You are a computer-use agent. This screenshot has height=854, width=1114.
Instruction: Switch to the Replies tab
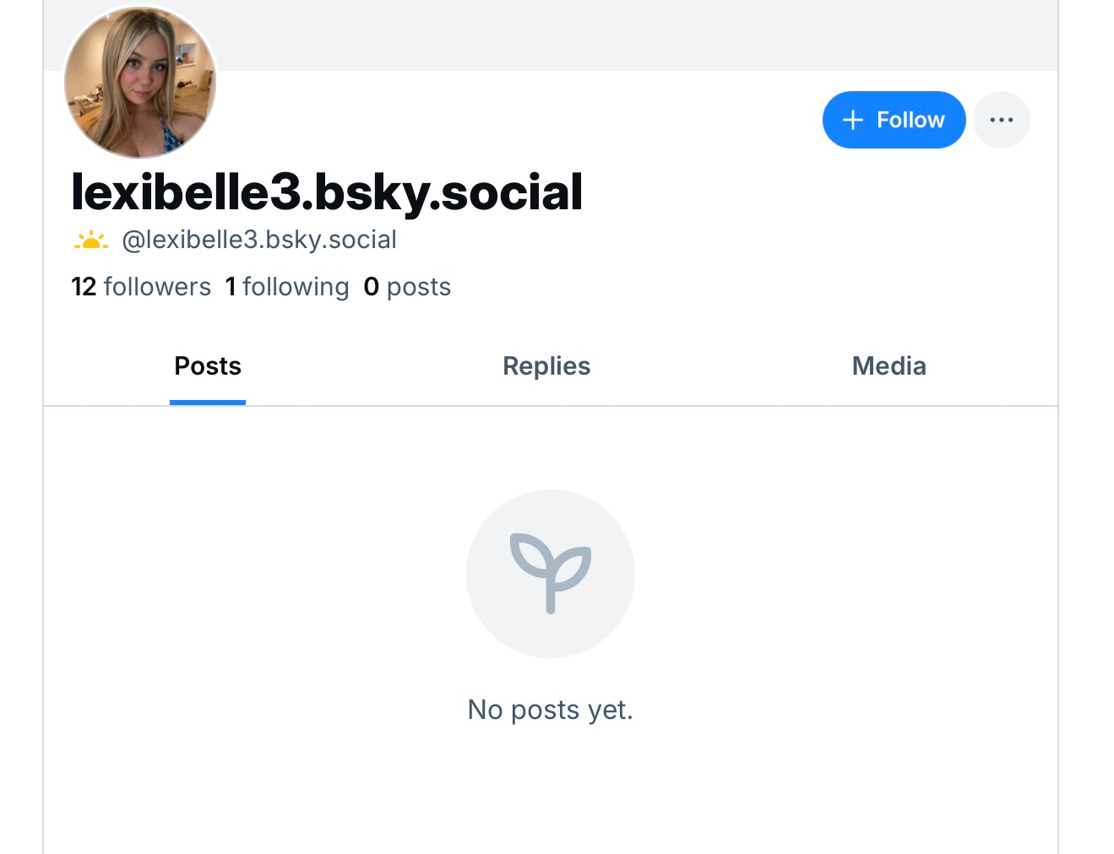(546, 366)
